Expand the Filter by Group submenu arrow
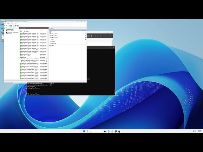Screen dimensions: 203x152 85,38
